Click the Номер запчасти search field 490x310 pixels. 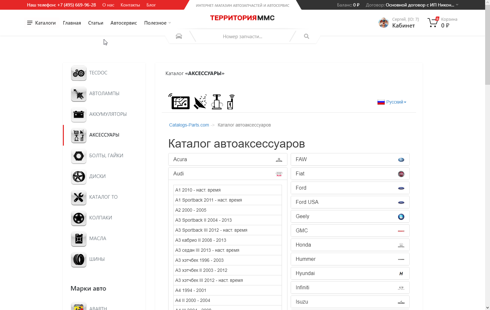(x=242, y=37)
